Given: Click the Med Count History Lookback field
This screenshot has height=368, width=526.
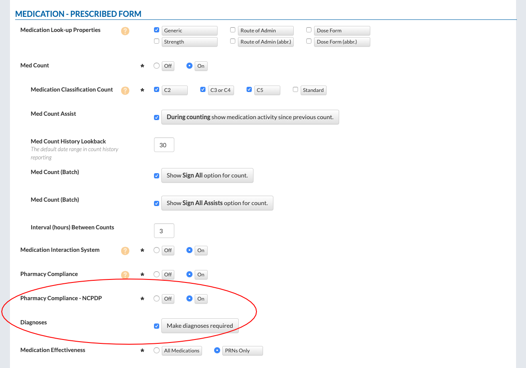Looking at the screenshot, I should (164, 145).
